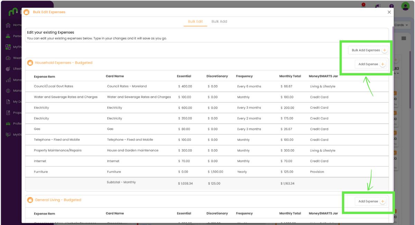Edit Council Rates essential amount $ 400.00

pos(185,86)
